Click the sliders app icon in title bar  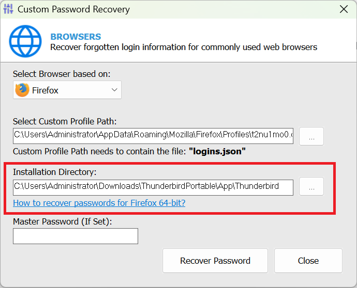(8, 9)
